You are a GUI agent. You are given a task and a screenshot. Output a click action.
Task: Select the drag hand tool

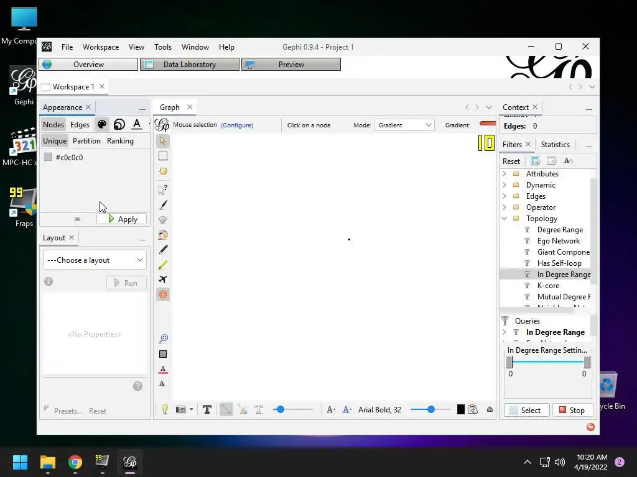coord(163,171)
